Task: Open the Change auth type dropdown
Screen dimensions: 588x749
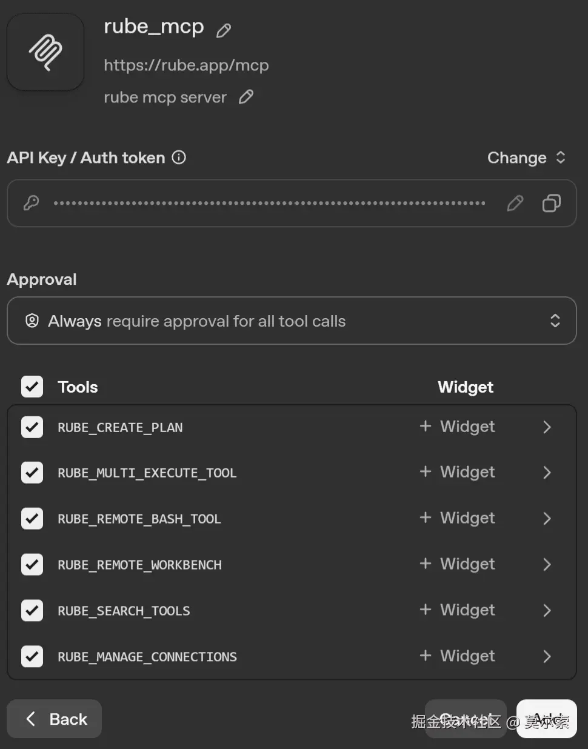Action: tap(526, 158)
